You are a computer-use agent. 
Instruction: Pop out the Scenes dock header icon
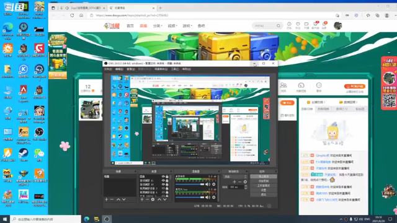(135, 172)
